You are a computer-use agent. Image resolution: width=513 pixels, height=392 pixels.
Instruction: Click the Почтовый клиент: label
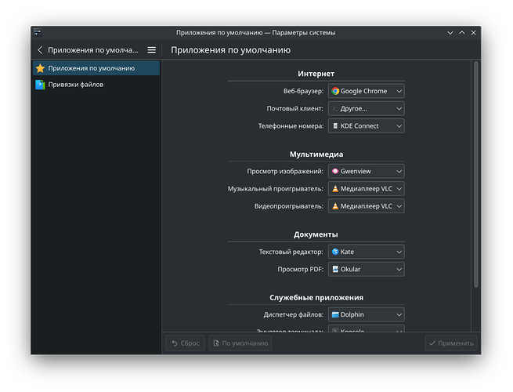click(294, 109)
